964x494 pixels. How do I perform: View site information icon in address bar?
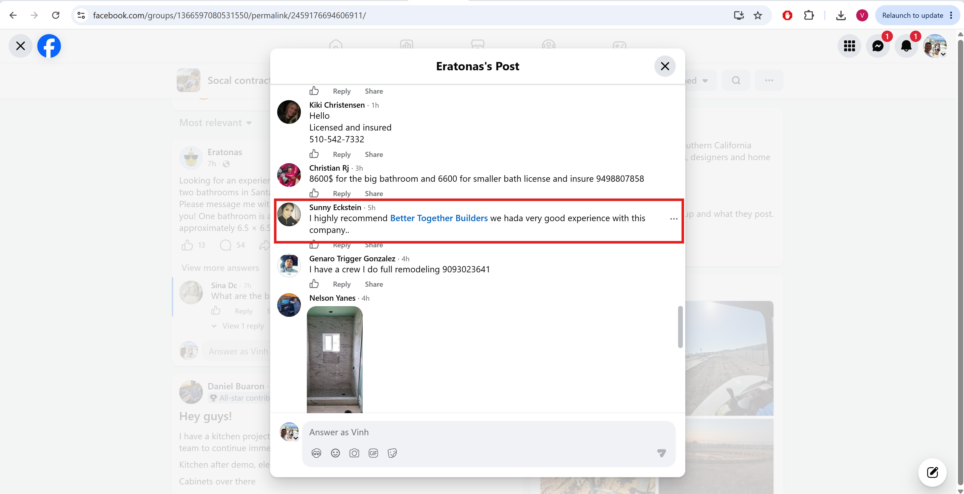pyautogui.click(x=81, y=15)
